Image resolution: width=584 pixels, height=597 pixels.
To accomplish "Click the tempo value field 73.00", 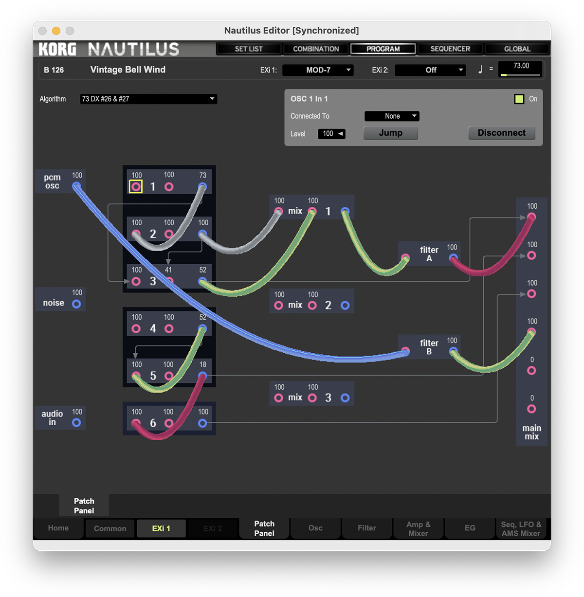I will click(x=521, y=66).
